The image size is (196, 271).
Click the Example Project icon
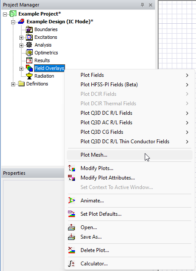[13, 14]
